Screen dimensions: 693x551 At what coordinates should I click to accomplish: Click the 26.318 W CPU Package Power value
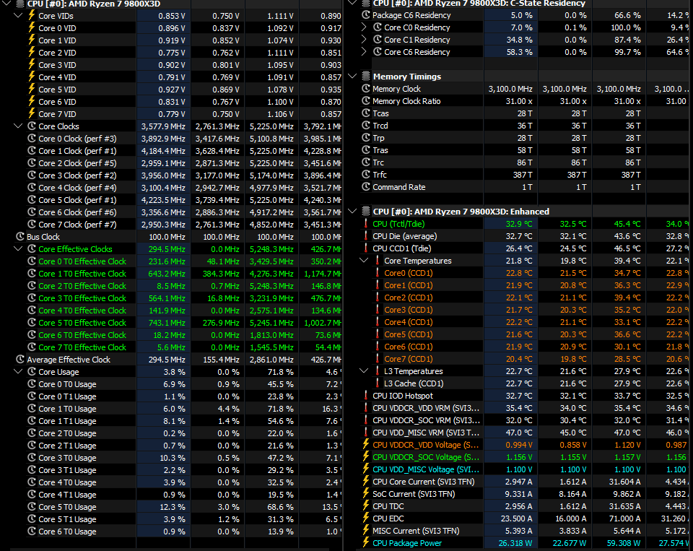(x=515, y=543)
